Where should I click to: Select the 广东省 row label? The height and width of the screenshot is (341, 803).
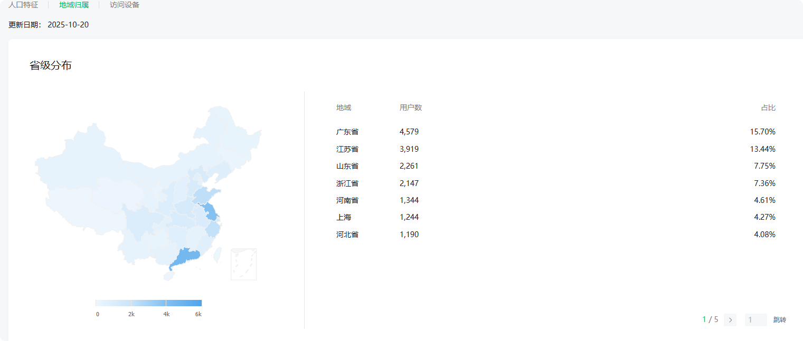coord(347,132)
